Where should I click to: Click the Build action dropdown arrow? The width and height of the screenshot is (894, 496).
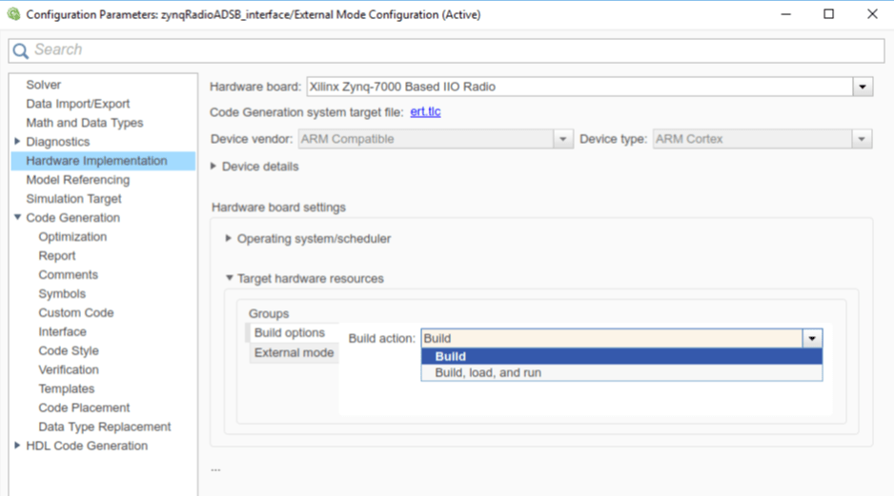pos(812,338)
